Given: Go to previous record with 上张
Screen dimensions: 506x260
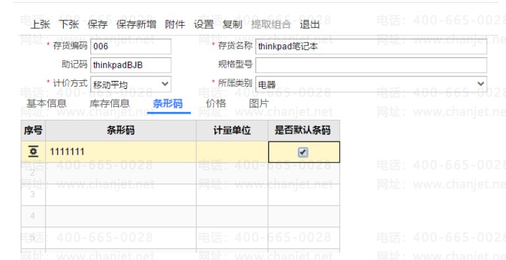Looking at the screenshot, I should point(40,24).
